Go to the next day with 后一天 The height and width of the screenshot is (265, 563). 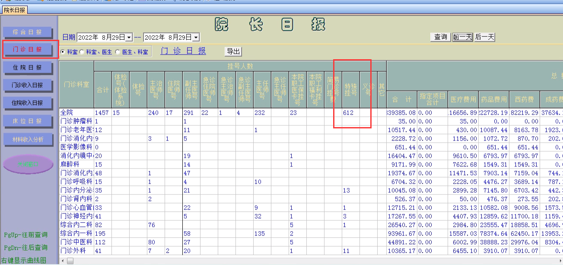click(484, 37)
